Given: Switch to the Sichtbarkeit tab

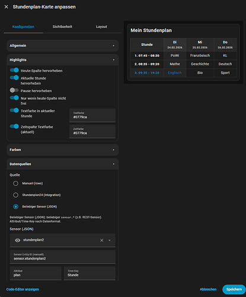Looking at the screenshot, I should point(62,27).
